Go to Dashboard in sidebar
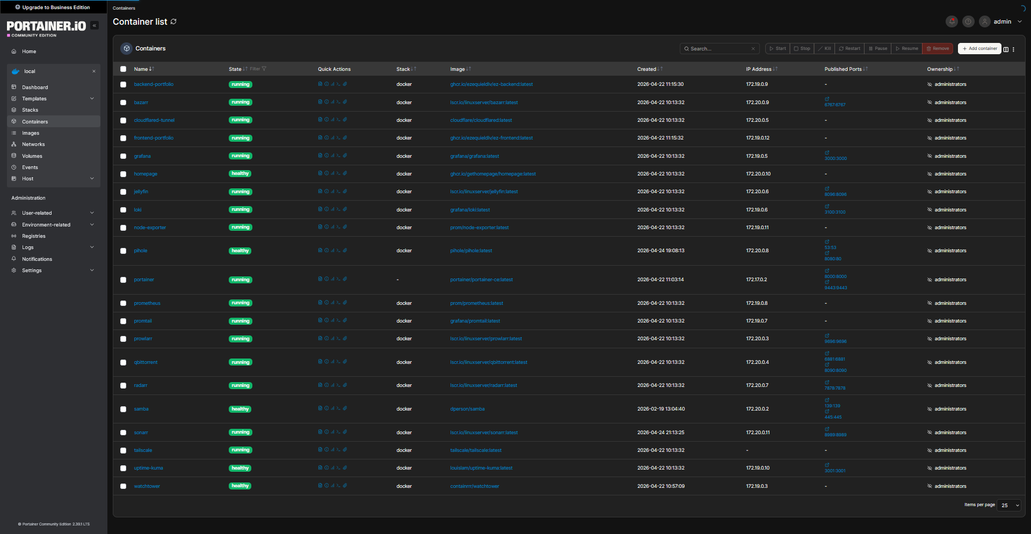Screen dimensions: 1031x534 tap(54, 87)
